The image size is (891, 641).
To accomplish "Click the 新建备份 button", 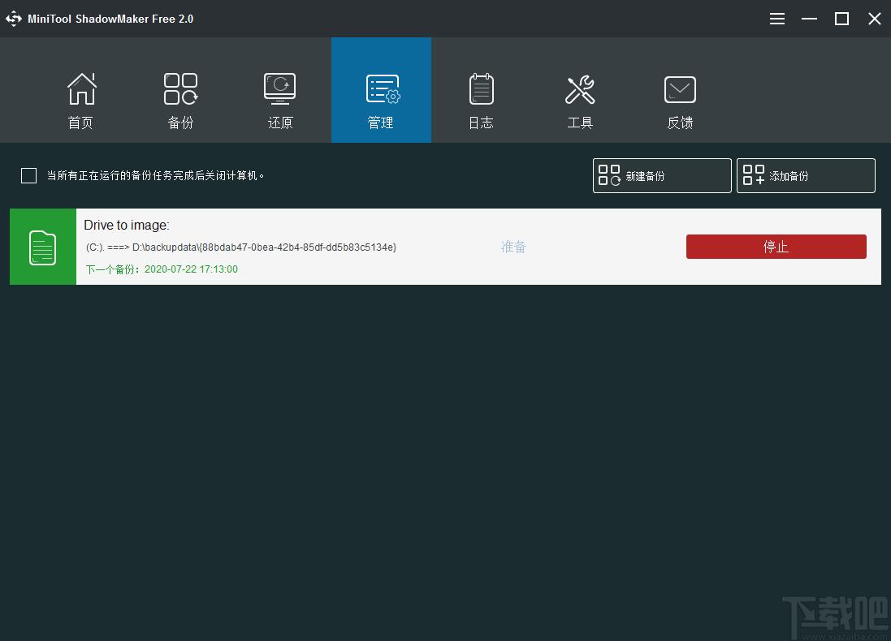I will [662, 176].
